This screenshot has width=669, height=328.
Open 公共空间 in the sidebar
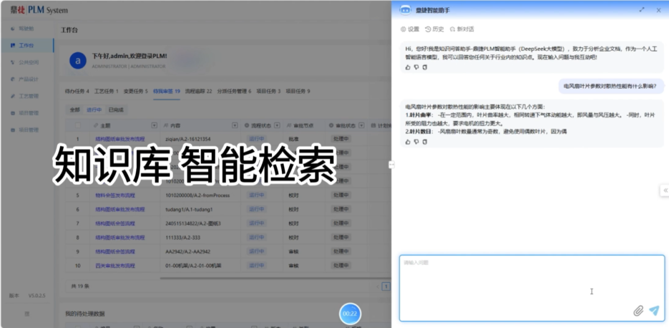pyautogui.click(x=25, y=63)
